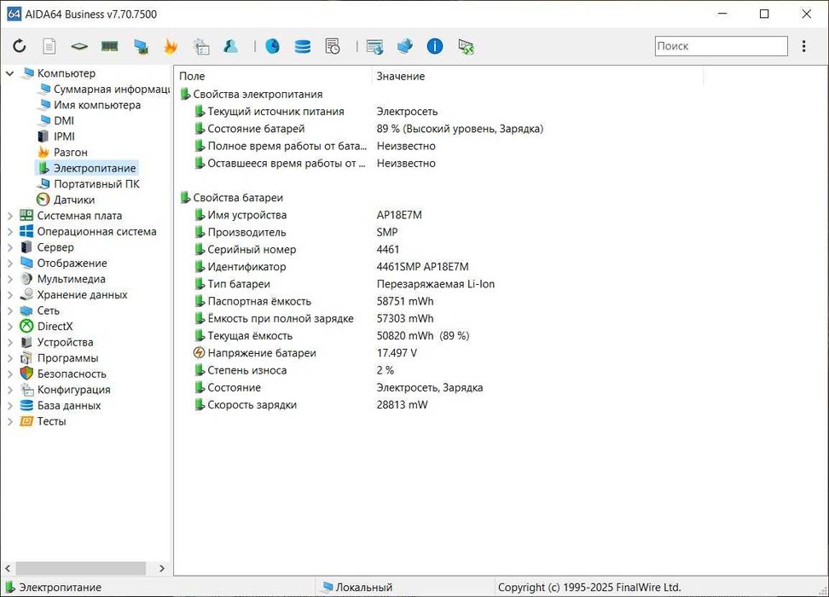Select the Безопасность tree item
The image size is (829, 597).
[63, 374]
